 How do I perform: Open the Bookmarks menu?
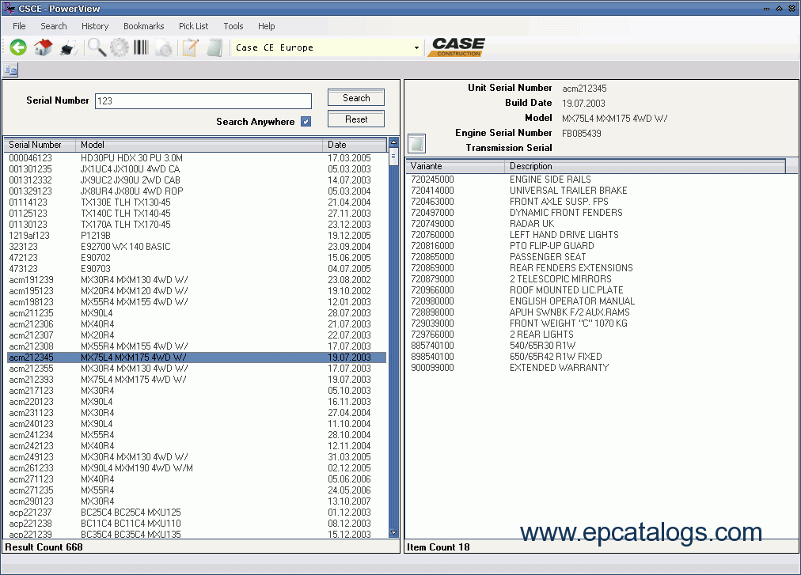point(143,26)
